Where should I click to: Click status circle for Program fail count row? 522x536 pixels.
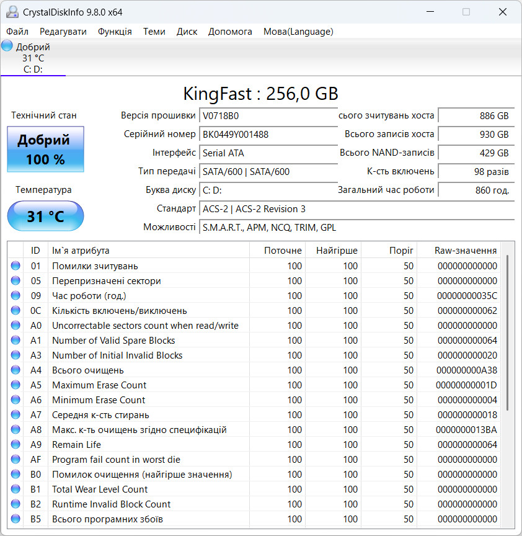(x=15, y=459)
